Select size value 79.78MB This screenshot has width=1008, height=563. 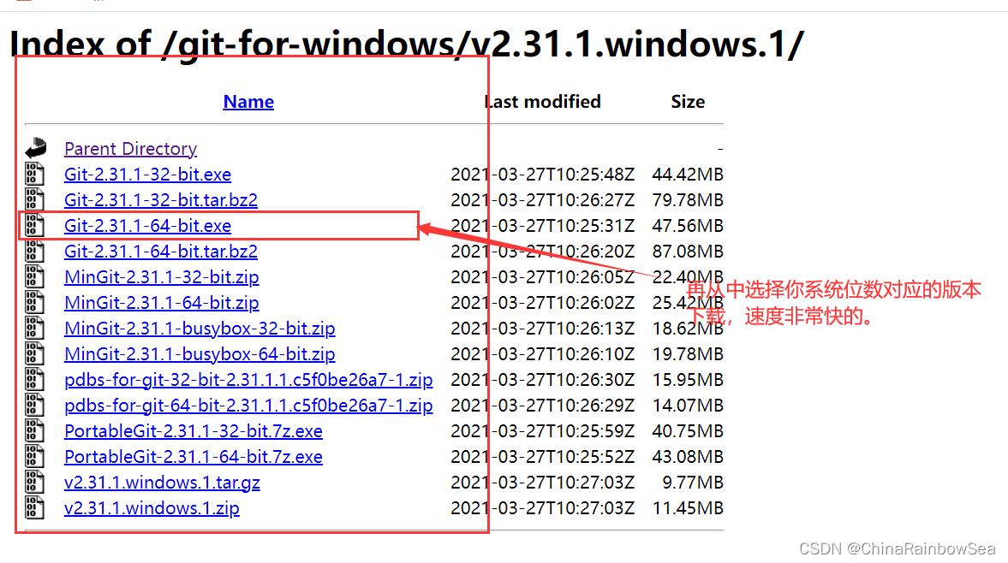687,199
